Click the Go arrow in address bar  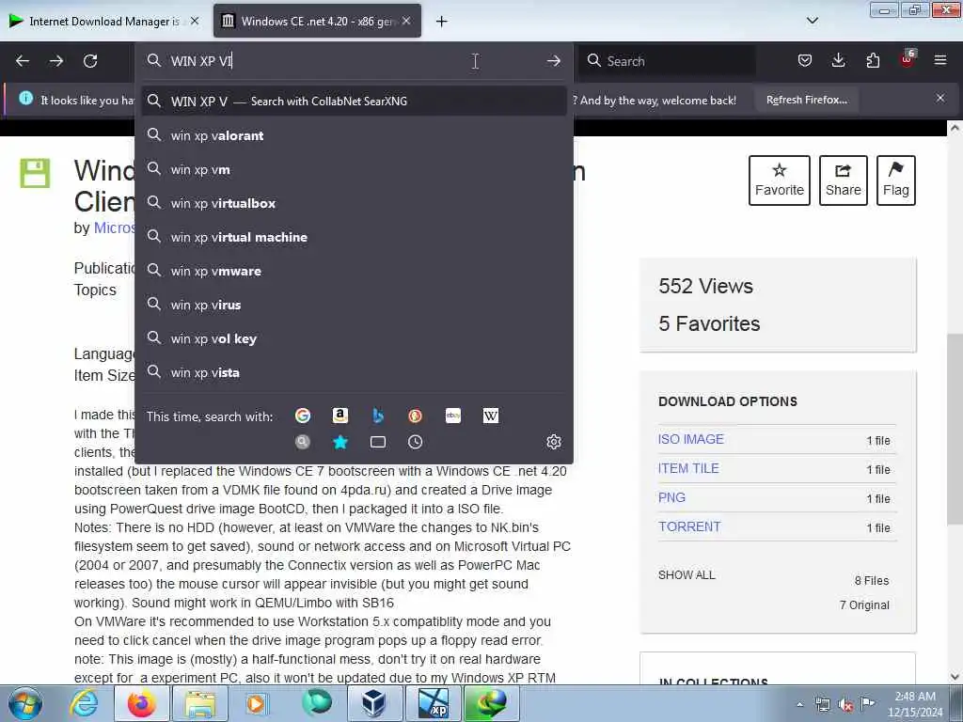click(553, 61)
